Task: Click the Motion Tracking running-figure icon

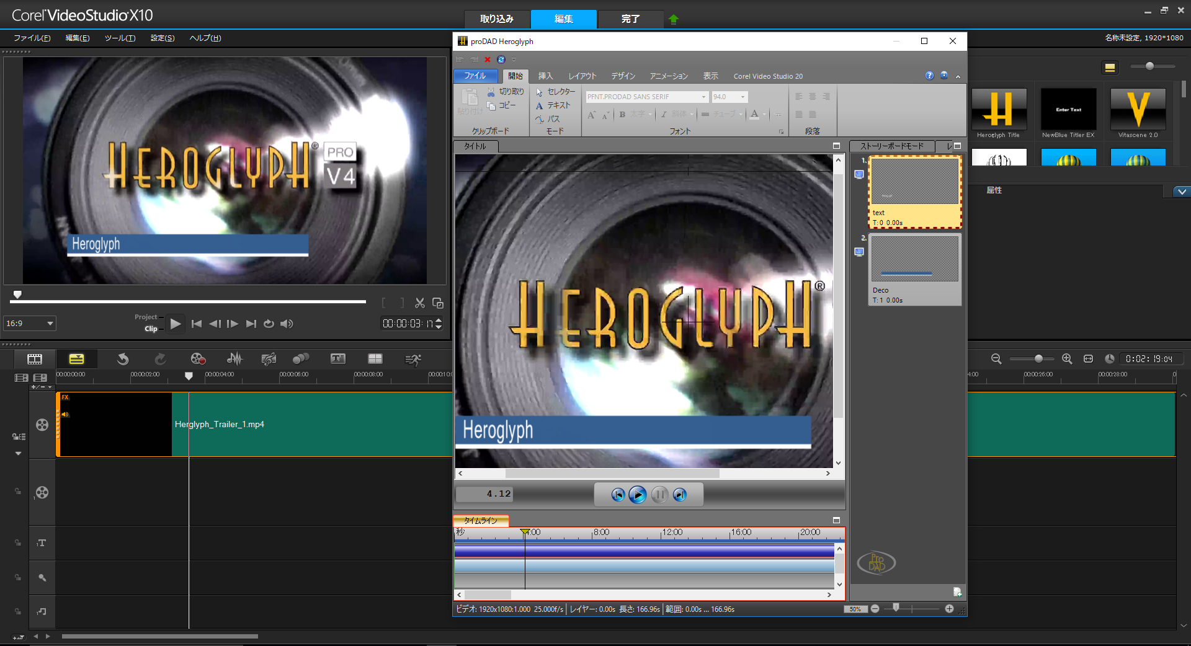Action: pyautogui.click(x=413, y=359)
